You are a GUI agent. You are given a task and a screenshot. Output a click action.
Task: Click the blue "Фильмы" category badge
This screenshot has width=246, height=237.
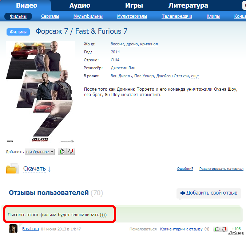point(18,32)
